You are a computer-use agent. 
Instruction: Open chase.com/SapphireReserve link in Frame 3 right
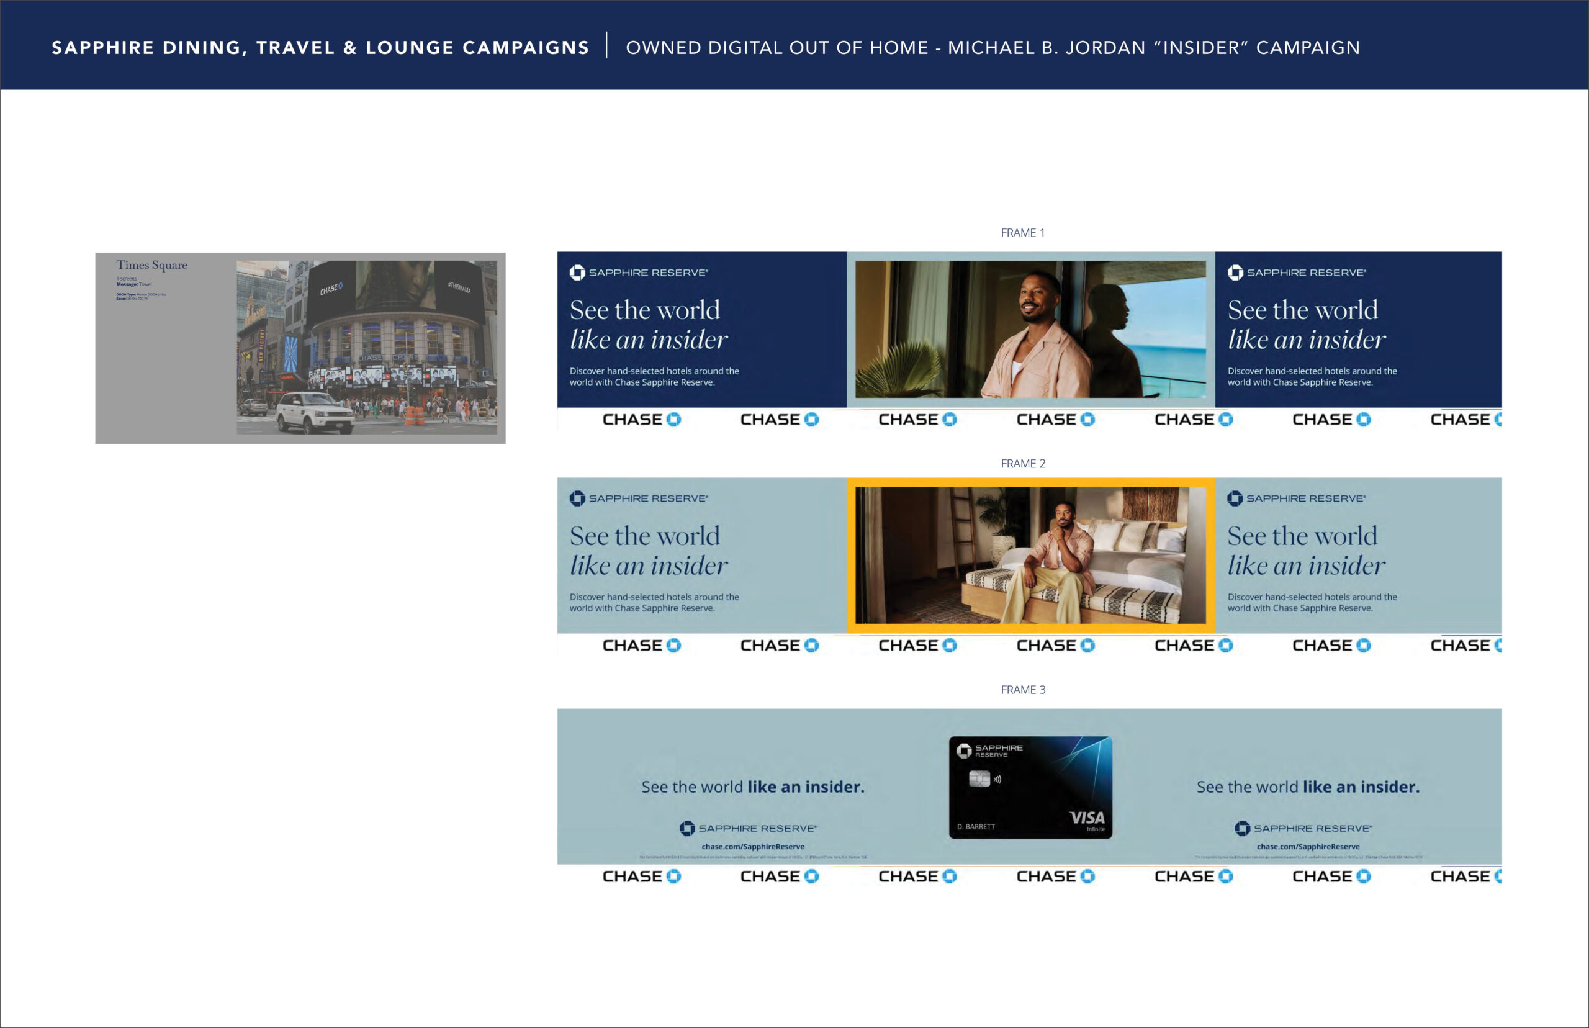pyautogui.click(x=1308, y=847)
